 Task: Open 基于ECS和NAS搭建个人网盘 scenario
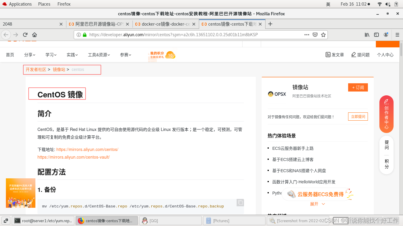(299, 171)
